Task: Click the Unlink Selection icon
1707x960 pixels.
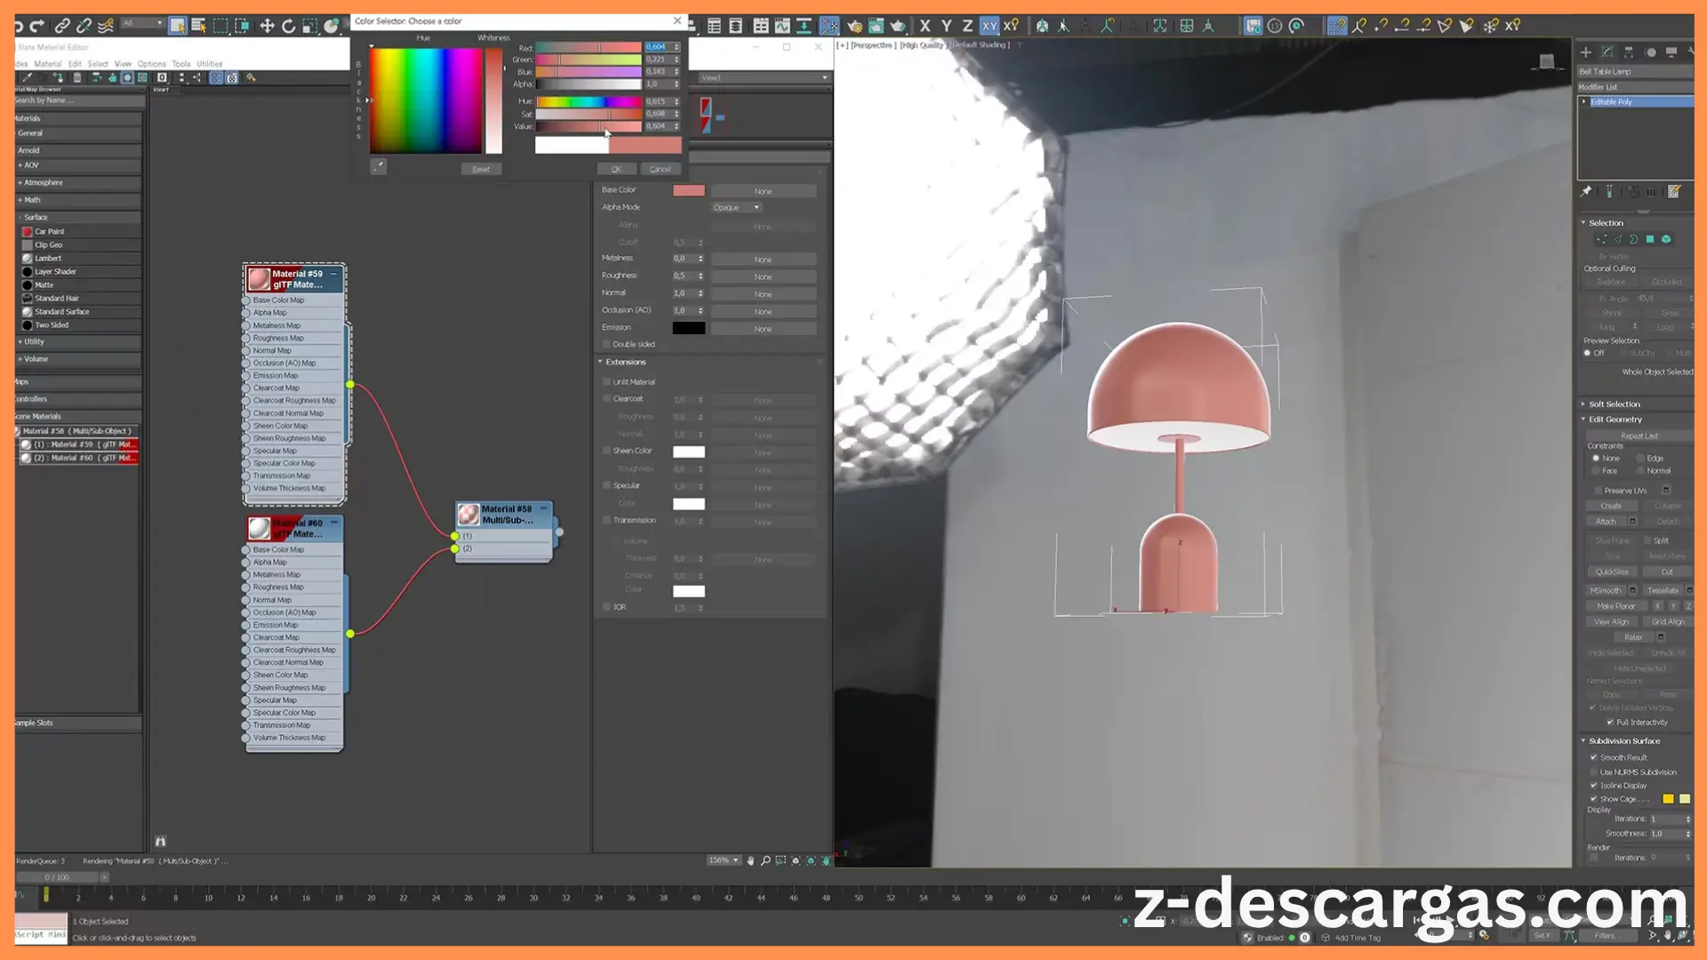Action: (84, 26)
